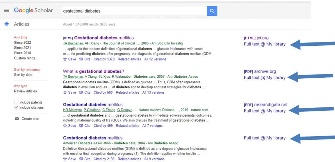
Task: Open 'Cited by 1379' link
Action: pyautogui.click(x=104, y=59)
